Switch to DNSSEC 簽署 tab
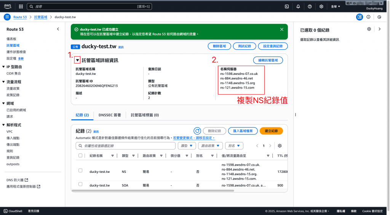 click(x=110, y=115)
